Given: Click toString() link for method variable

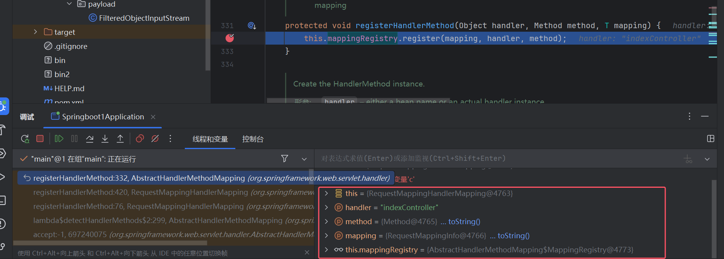Looking at the screenshot, I should [x=464, y=221].
